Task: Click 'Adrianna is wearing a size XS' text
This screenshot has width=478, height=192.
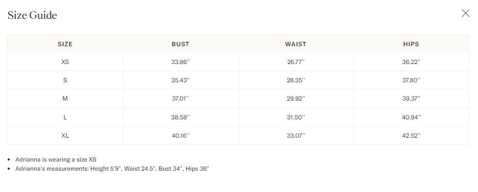Action: click(x=56, y=159)
